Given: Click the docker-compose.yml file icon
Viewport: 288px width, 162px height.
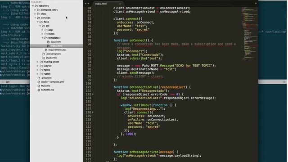Looking at the screenshot, I should tap(39, 82).
